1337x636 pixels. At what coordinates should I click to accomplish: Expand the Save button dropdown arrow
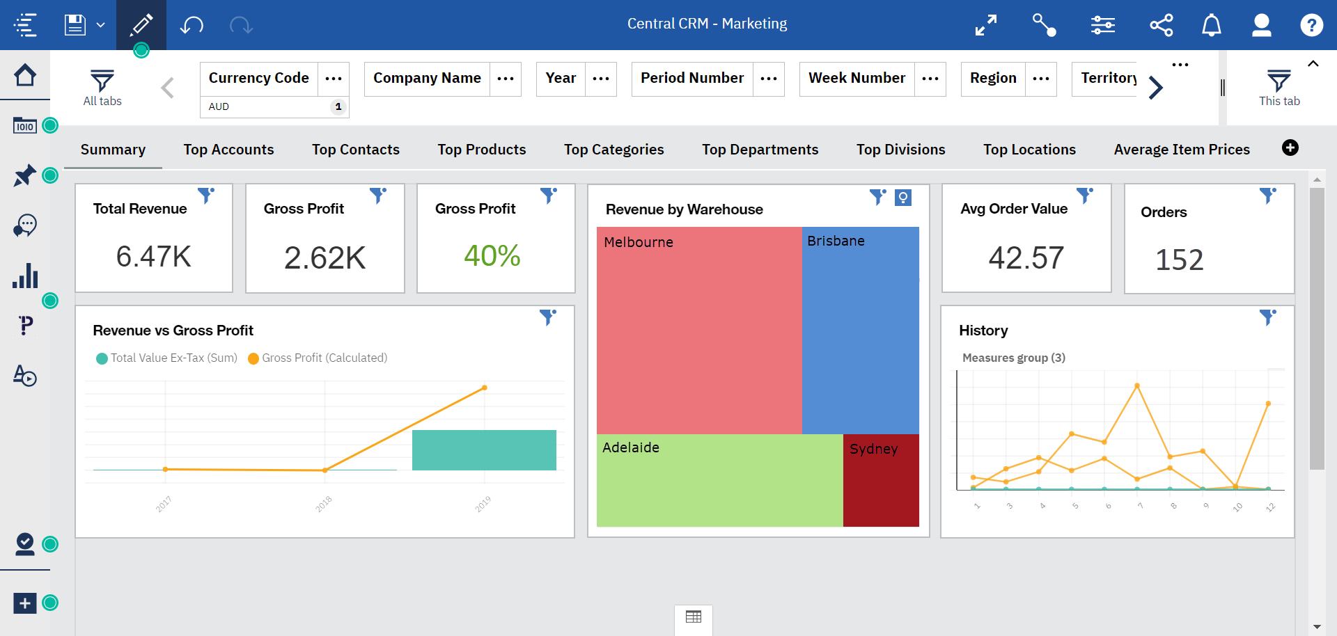(x=100, y=25)
